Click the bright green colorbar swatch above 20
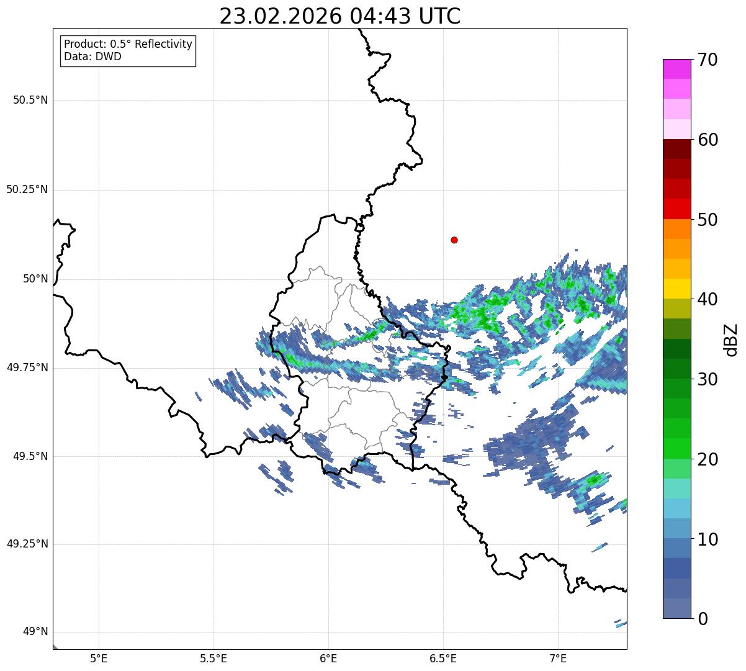The height and width of the screenshot is (671, 746). (x=676, y=449)
